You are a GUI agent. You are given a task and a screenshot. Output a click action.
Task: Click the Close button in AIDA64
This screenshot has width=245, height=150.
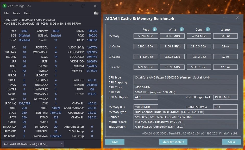(x=231, y=142)
